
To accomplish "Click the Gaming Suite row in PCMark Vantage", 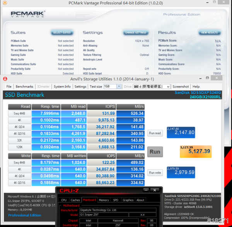I will [42, 55].
